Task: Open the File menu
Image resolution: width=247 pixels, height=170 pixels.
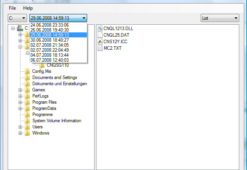Action: tap(12, 8)
